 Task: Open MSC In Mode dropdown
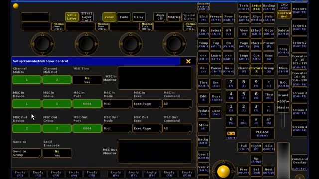pyautogui.click(x=117, y=104)
